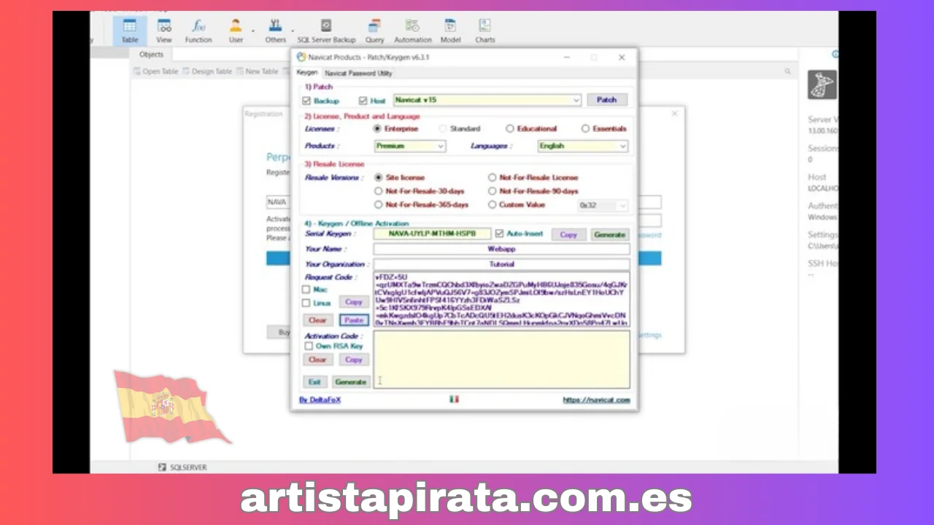934x525 pixels.
Task: Click the server logo icon in the right info panel
Action: click(822, 85)
